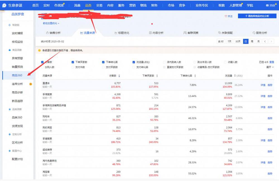Open 详情 for 直通车 row
Viewport: 279px width, 181px height.
[x=263, y=85]
